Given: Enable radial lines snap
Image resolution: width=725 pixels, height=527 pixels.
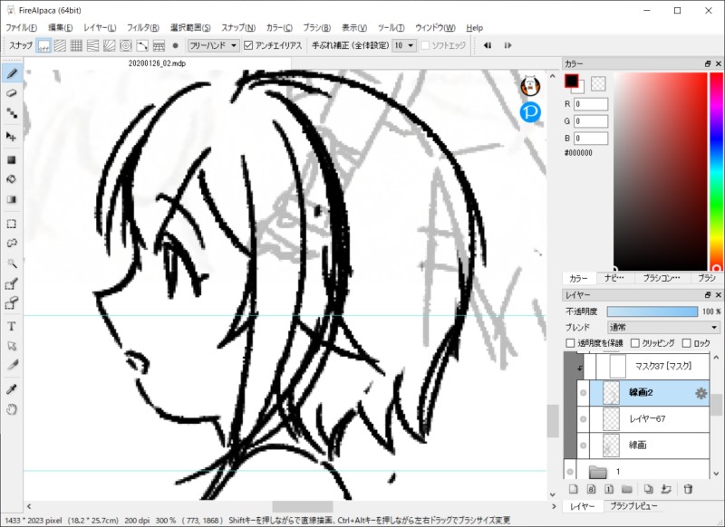Looking at the screenshot, I should tap(109, 45).
